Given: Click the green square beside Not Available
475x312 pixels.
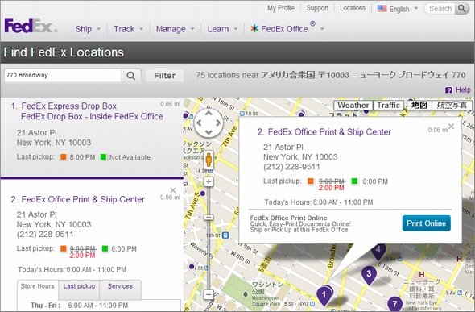Looking at the screenshot, I should point(103,156).
